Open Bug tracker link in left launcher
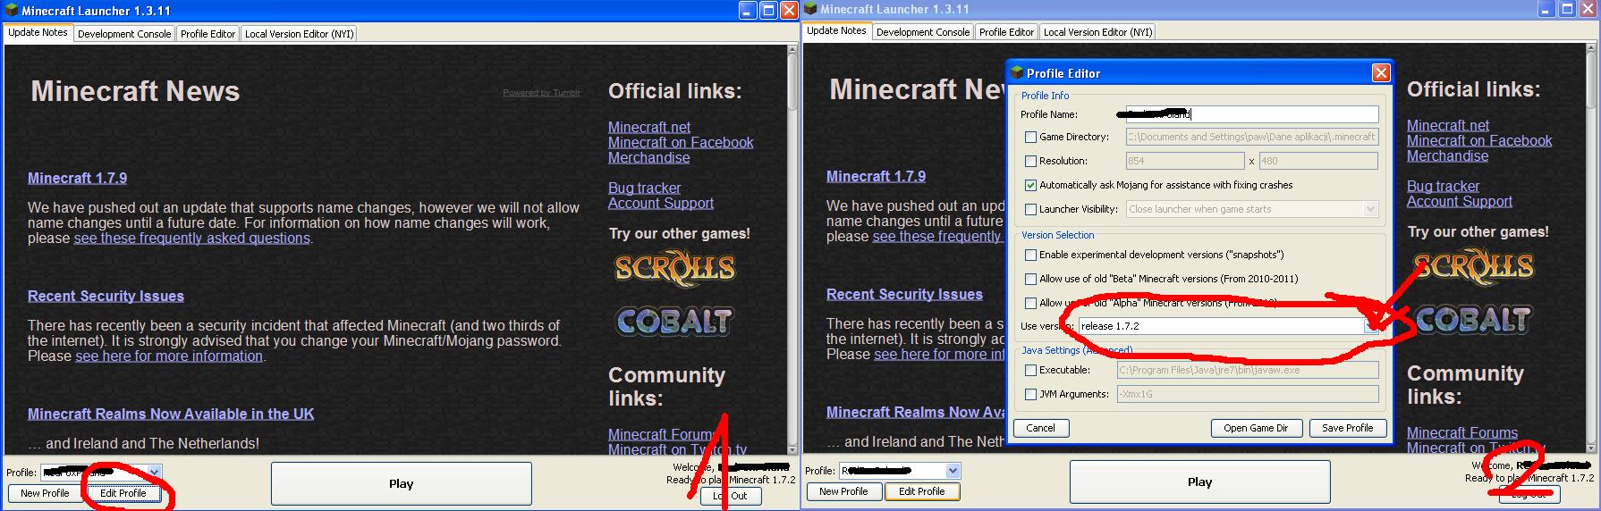This screenshot has height=511, width=1601. (644, 188)
